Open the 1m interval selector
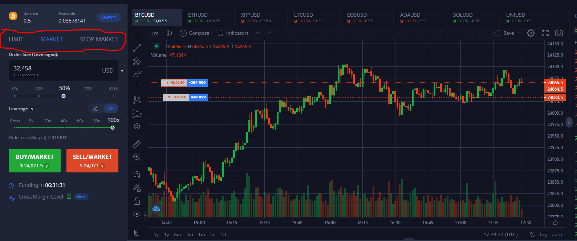577x241 pixels. pos(155,33)
